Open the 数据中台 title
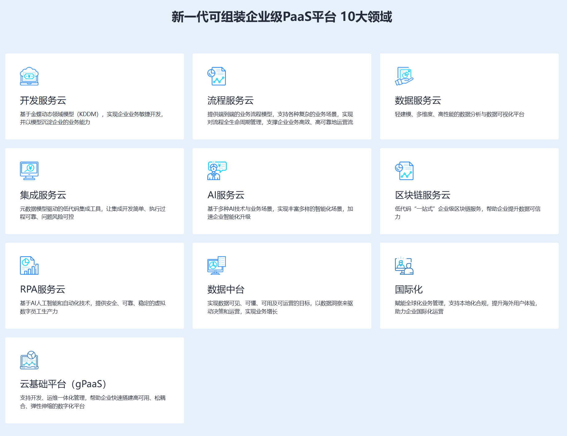 coord(226,289)
